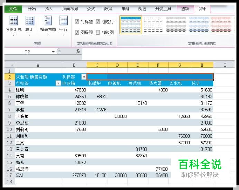The width and height of the screenshot is (239, 190).
Task: Open the 报表布局 report layout icon
Action: pyautogui.click(x=48, y=21)
